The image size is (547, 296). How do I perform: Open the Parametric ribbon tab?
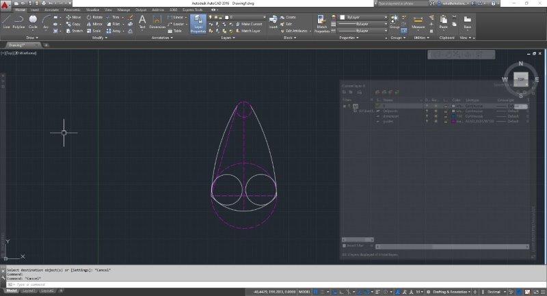pyautogui.click(x=72, y=10)
